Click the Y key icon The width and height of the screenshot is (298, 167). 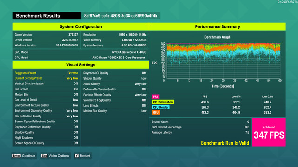coord(77,156)
